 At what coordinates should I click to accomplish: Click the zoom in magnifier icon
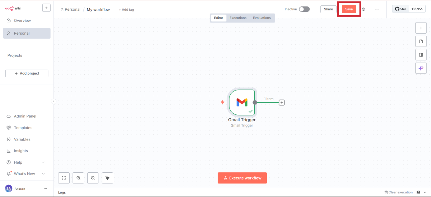[x=78, y=178]
